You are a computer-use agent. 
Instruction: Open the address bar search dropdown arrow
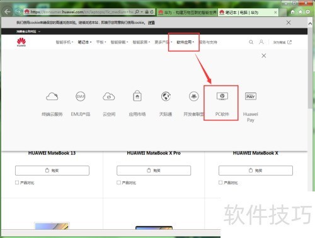[x=142, y=12]
